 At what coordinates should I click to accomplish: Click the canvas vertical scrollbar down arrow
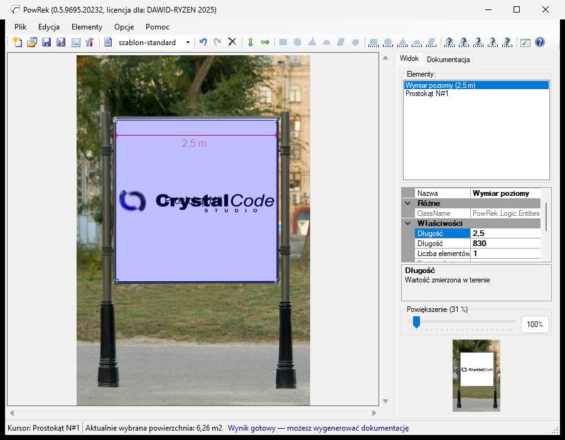385,401
